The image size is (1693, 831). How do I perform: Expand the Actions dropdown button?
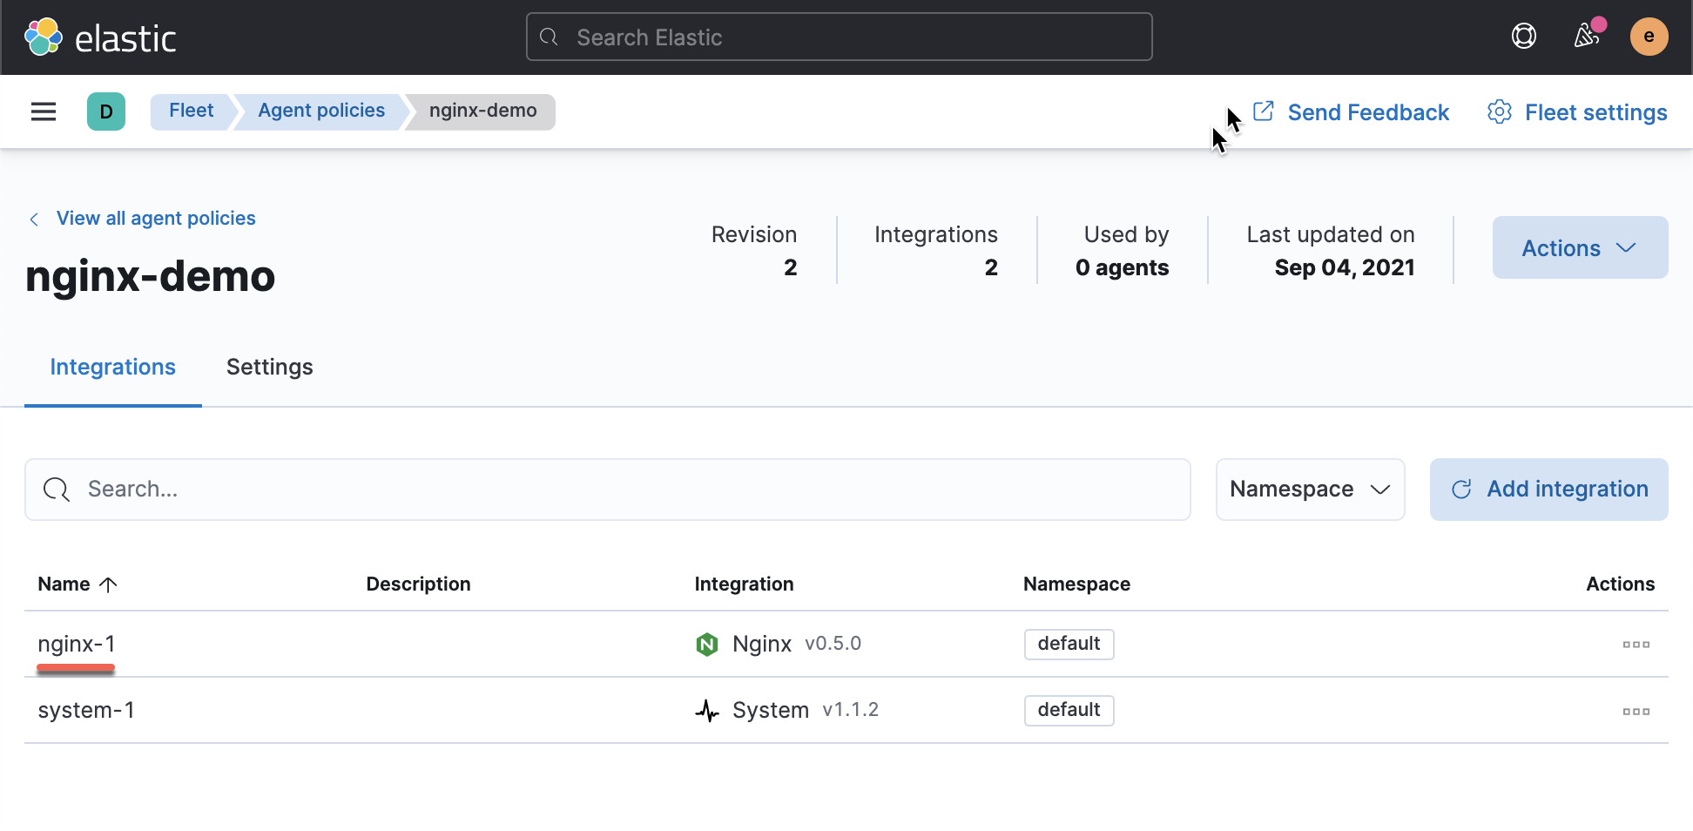point(1581,247)
